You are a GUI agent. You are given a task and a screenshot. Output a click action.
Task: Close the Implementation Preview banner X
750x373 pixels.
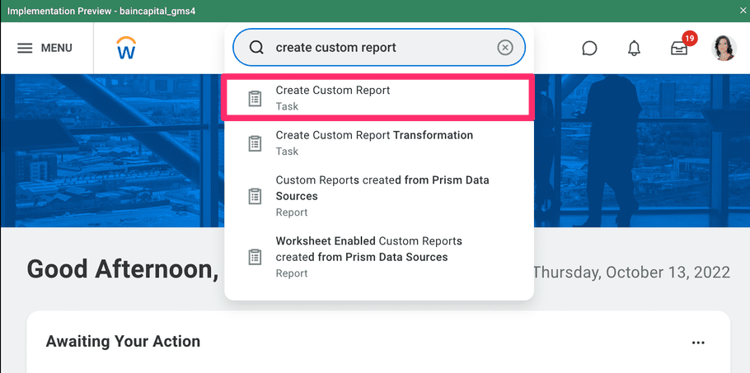click(x=743, y=10)
